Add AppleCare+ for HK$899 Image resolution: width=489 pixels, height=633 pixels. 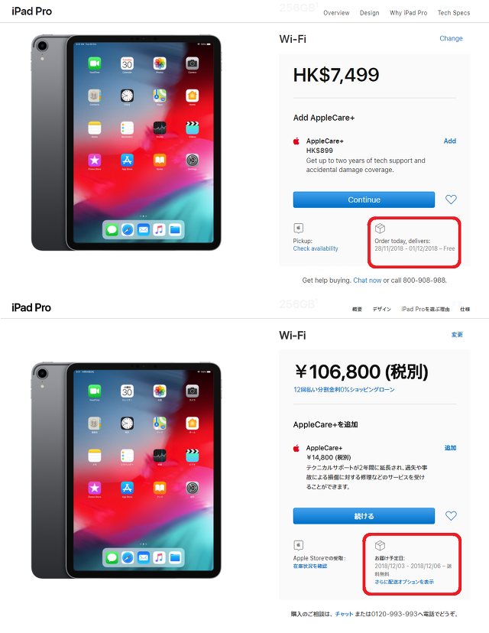pyautogui.click(x=449, y=141)
